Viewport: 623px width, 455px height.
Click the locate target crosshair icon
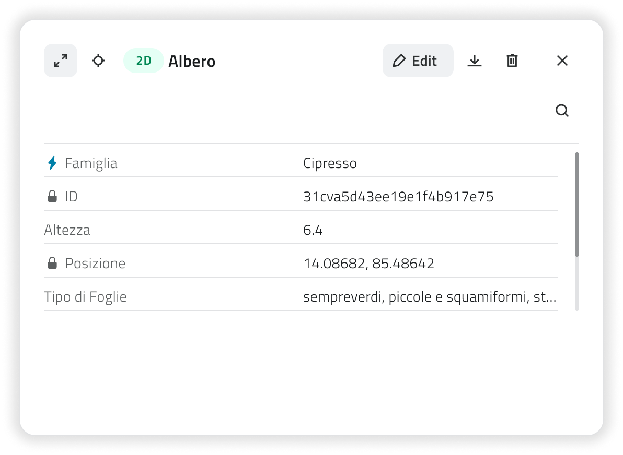click(98, 61)
